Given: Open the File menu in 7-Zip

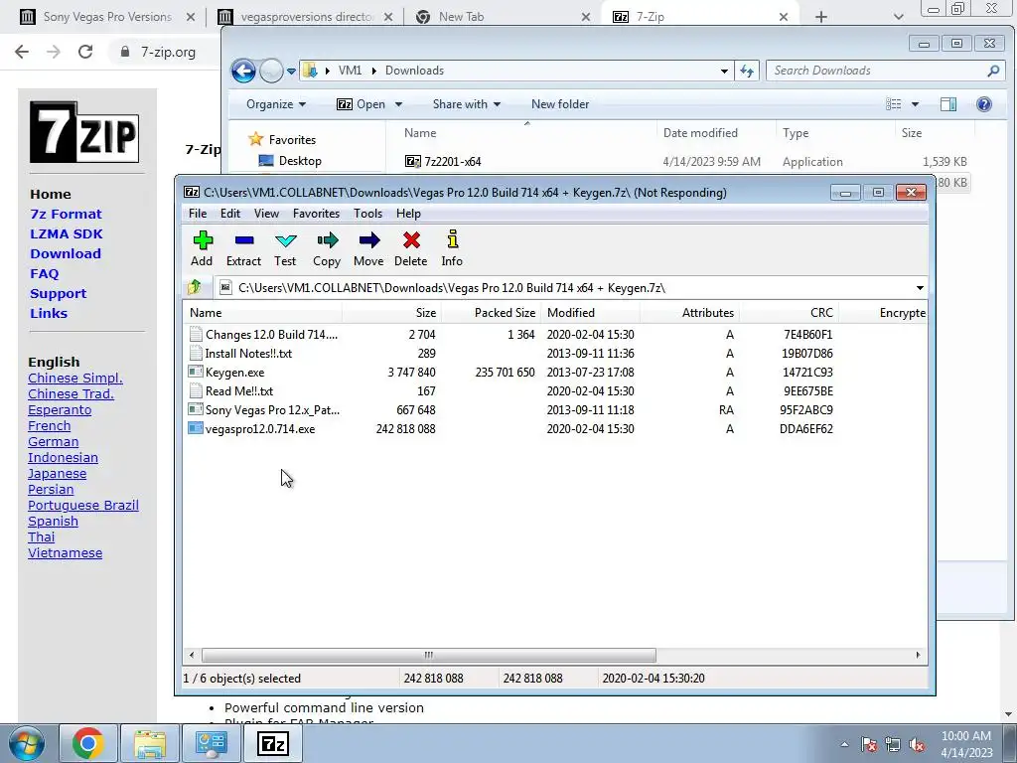Looking at the screenshot, I should (x=198, y=214).
